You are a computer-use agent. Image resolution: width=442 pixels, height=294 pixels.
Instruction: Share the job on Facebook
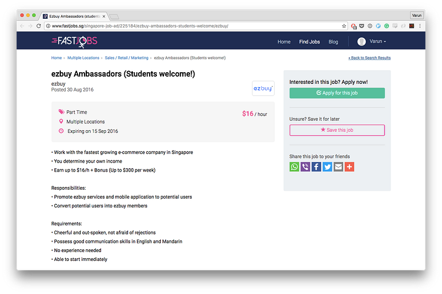coord(316,167)
